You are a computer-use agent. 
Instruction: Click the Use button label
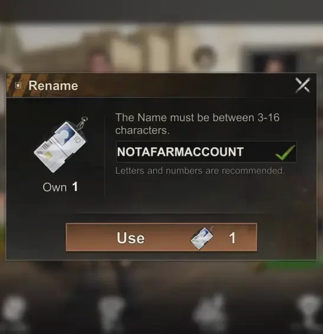(131, 238)
